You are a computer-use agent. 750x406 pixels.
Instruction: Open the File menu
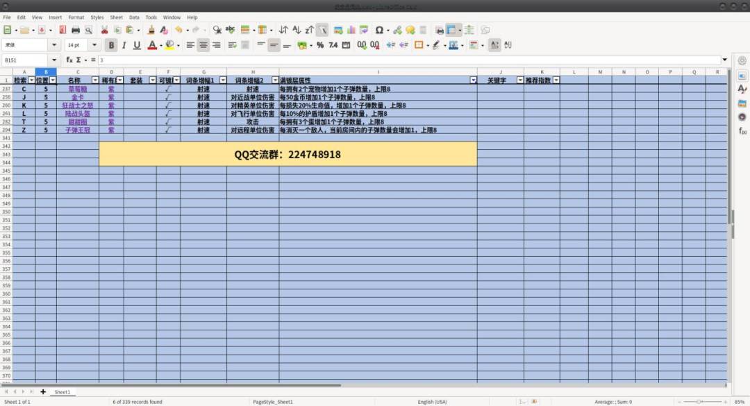(7, 17)
